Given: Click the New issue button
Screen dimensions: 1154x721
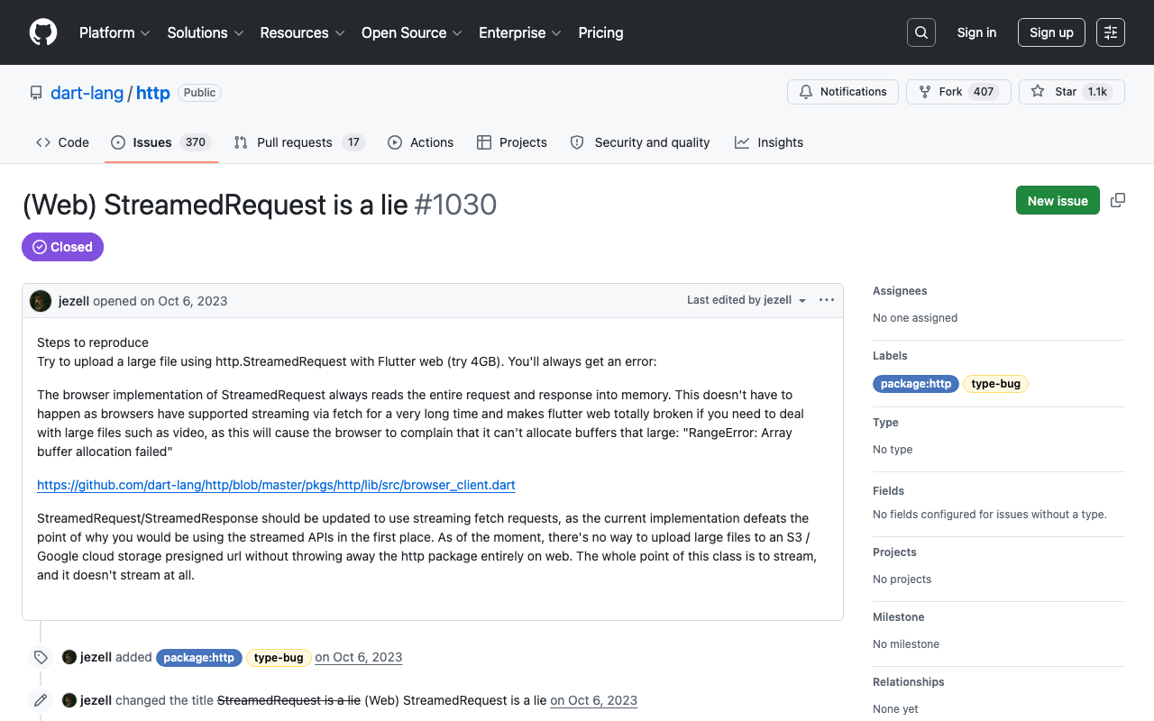Looking at the screenshot, I should 1058,200.
